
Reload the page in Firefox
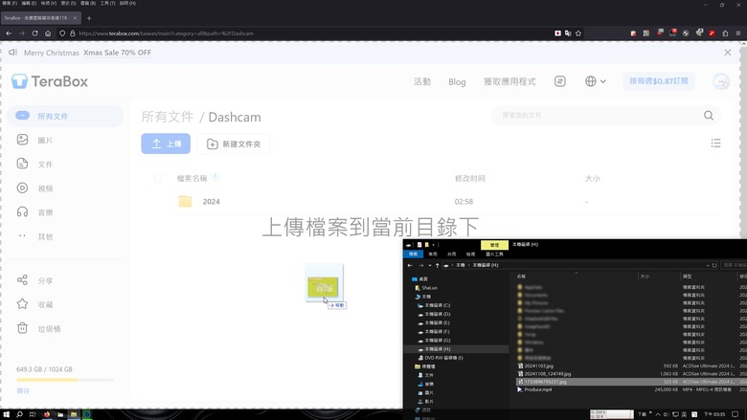34,33
